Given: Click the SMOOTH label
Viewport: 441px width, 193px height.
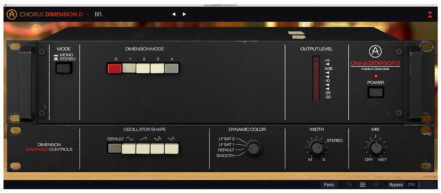Looking at the screenshot, I should [225, 156].
